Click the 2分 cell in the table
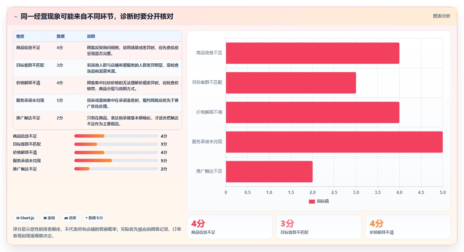Screen dimensions: 464x252 pyautogui.click(x=60, y=118)
